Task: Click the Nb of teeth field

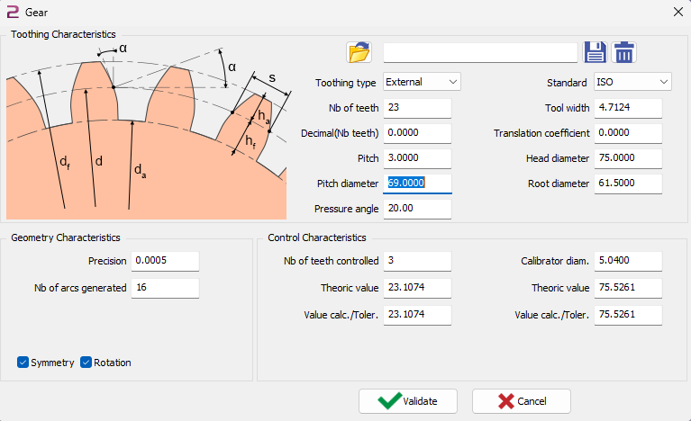Action: [416, 108]
